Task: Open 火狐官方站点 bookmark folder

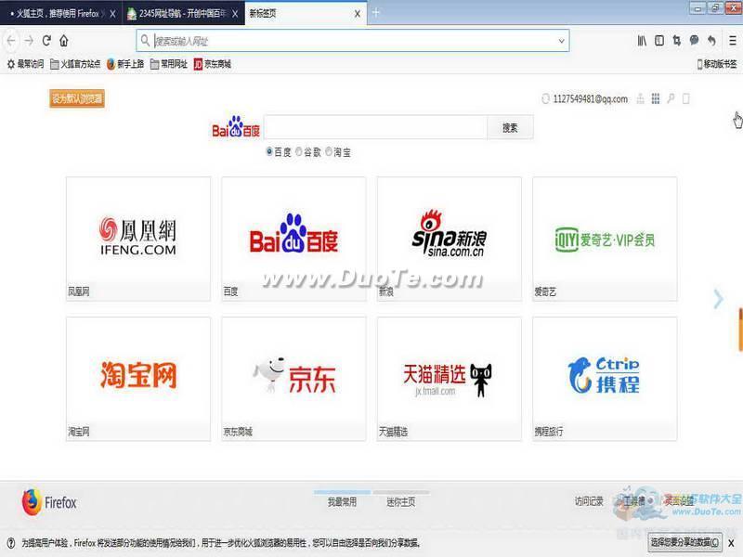Action: pos(75,64)
